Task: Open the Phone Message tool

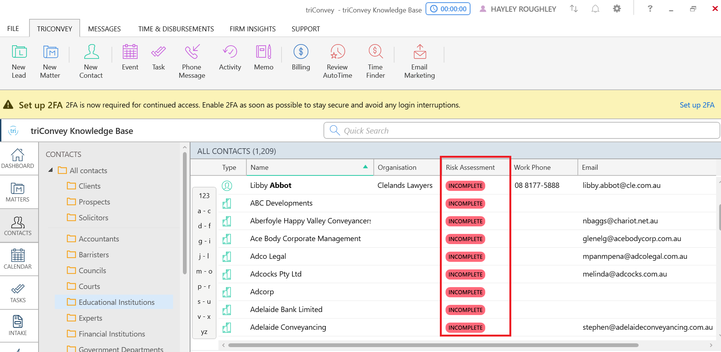Action: (x=192, y=61)
